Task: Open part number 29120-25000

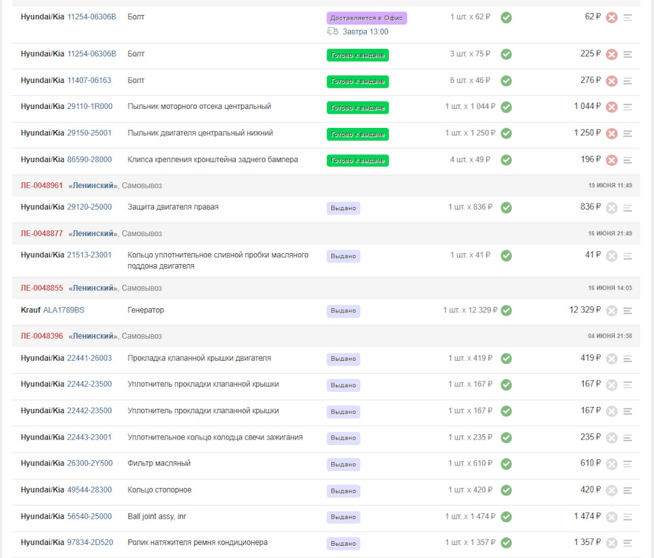Action: click(x=89, y=207)
